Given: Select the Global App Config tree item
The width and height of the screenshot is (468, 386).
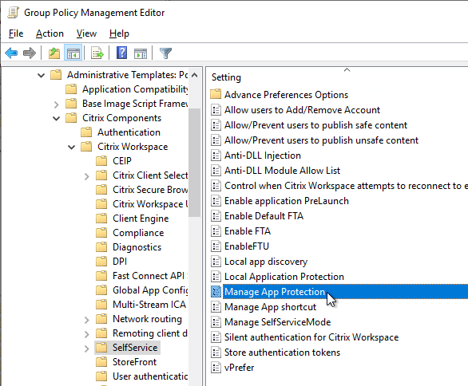Looking at the screenshot, I should [150, 290].
